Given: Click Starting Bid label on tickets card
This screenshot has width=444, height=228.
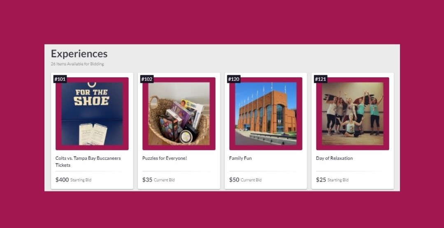Looking at the screenshot, I should [81, 180].
